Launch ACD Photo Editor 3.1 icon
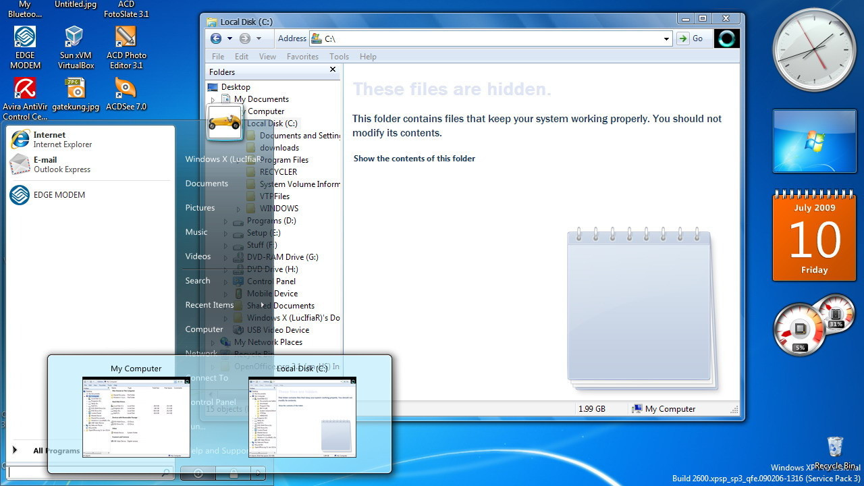 (126, 38)
